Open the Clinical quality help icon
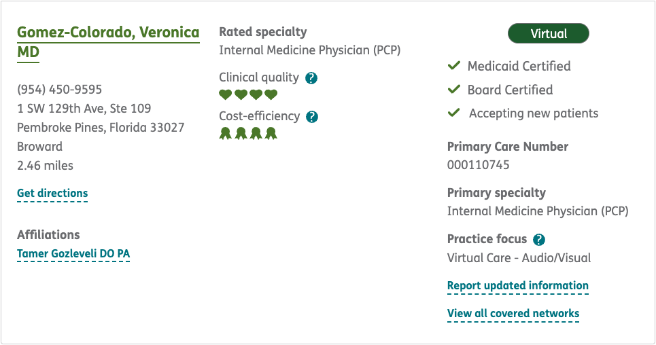Viewport: 656px width, 345px height. tap(311, 78)
